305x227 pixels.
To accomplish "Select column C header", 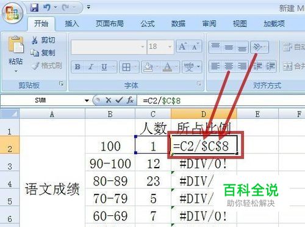I will [153, 114].
